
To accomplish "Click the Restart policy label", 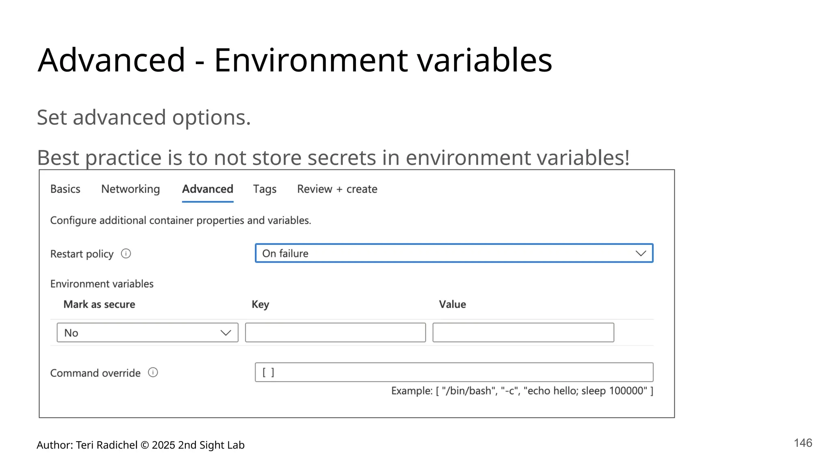I will tap(82, 254).
